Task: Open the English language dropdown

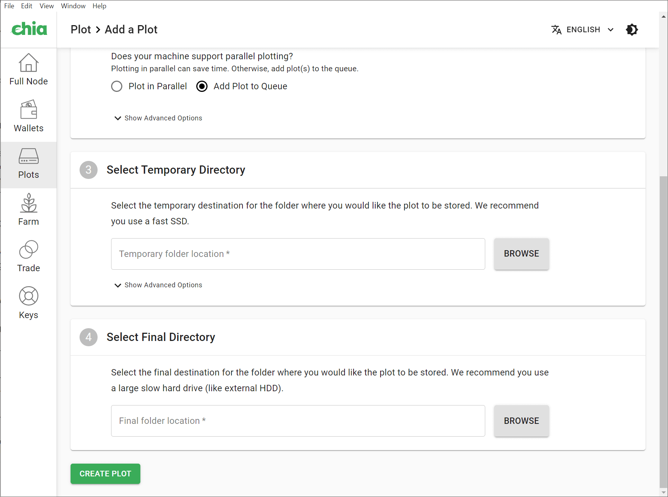Action: (582, 30)
